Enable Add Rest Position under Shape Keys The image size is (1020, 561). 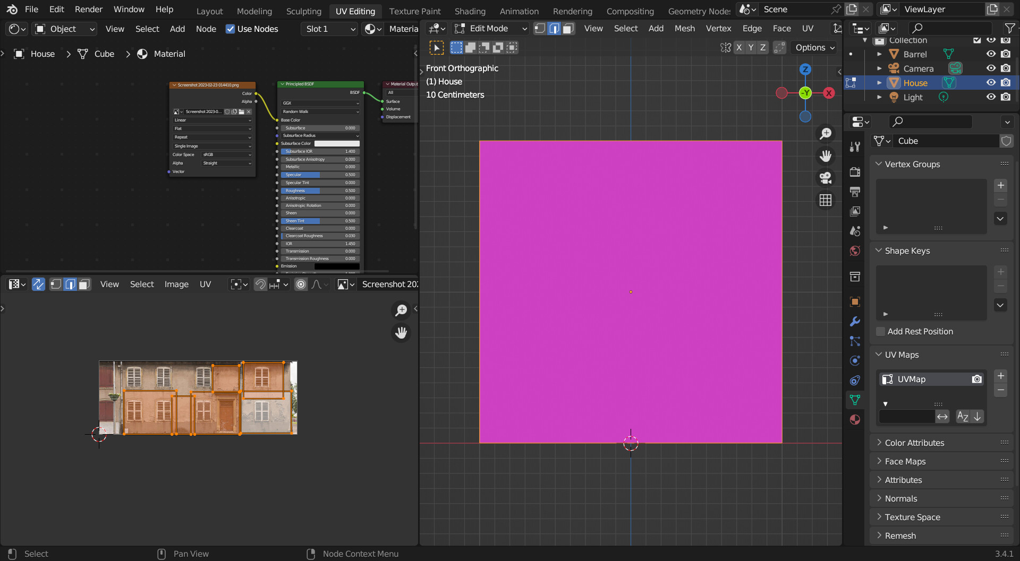881,331
